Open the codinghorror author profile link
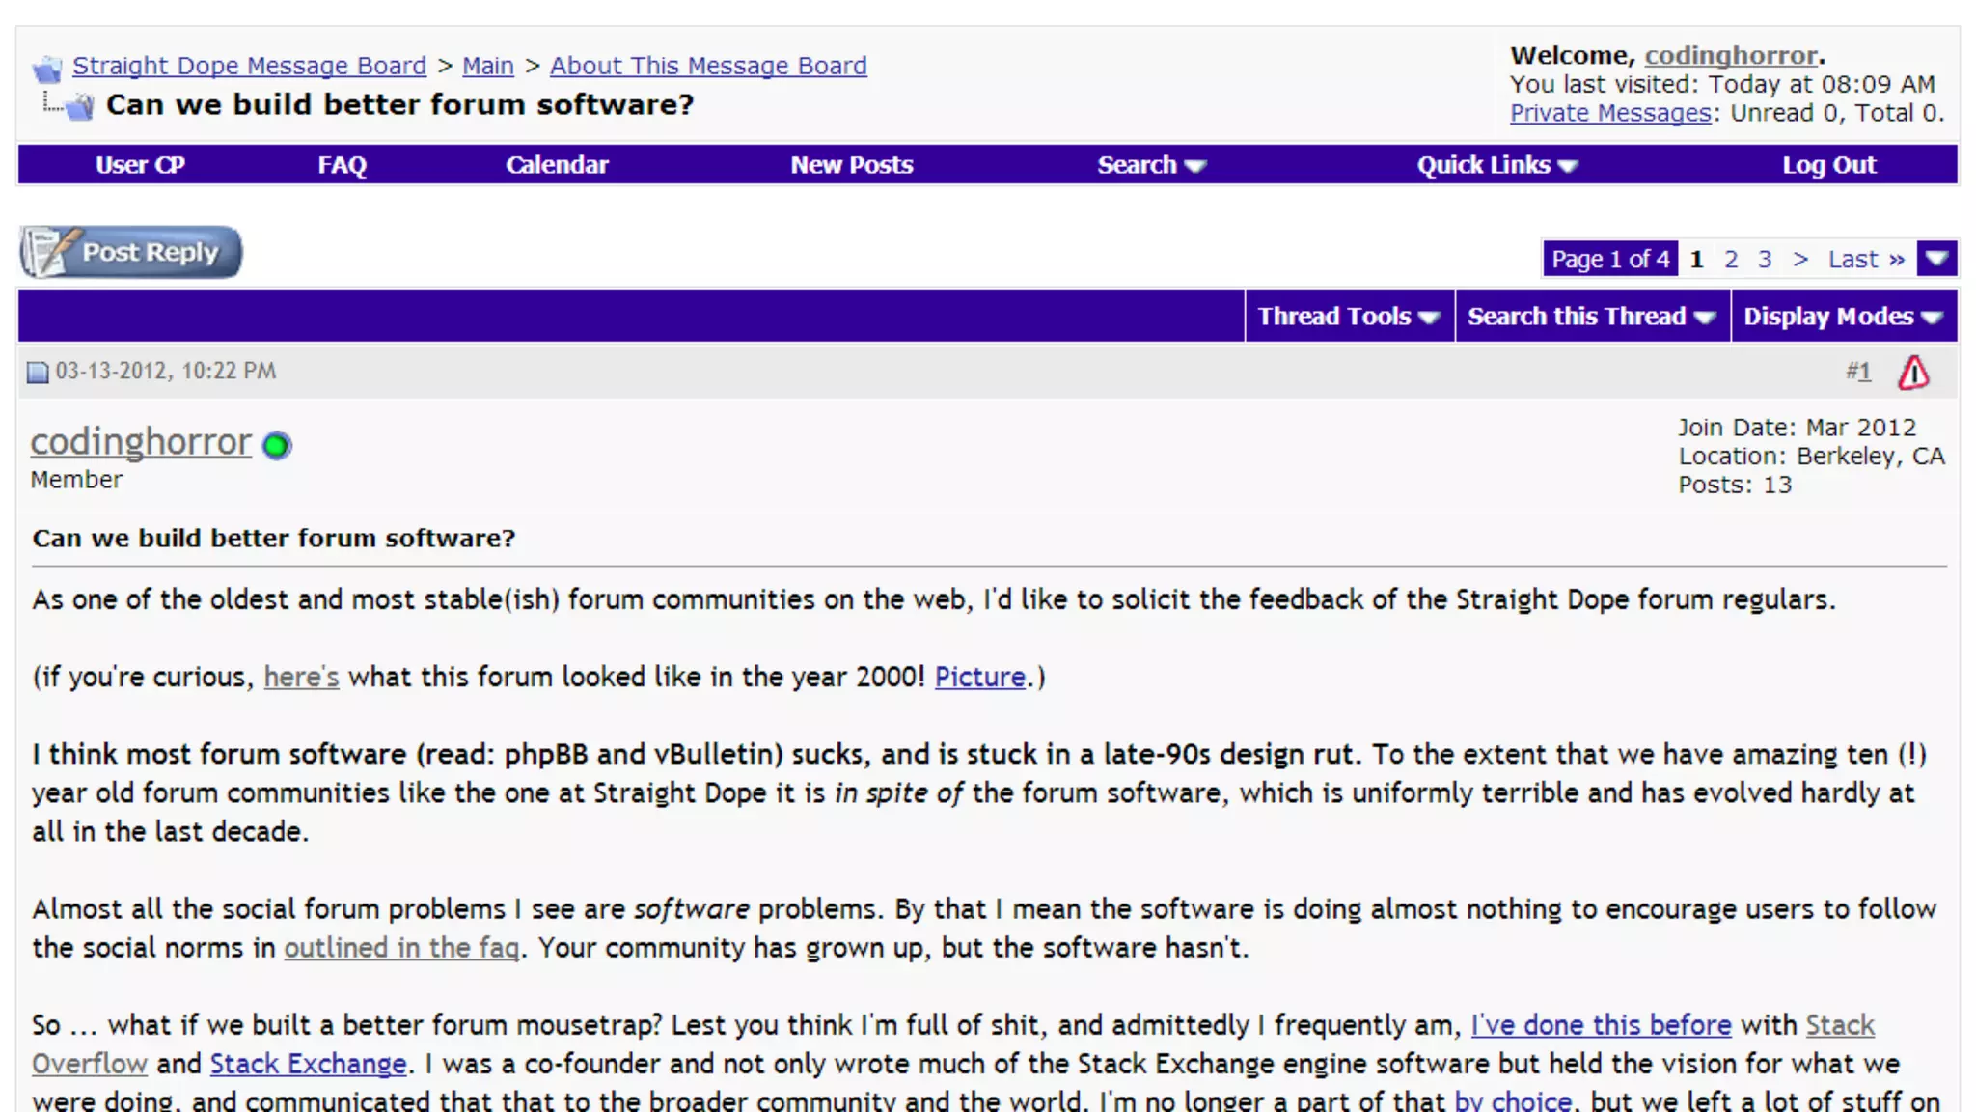1976x1112 pixels. pyautogui.click(x=141, y=442)
